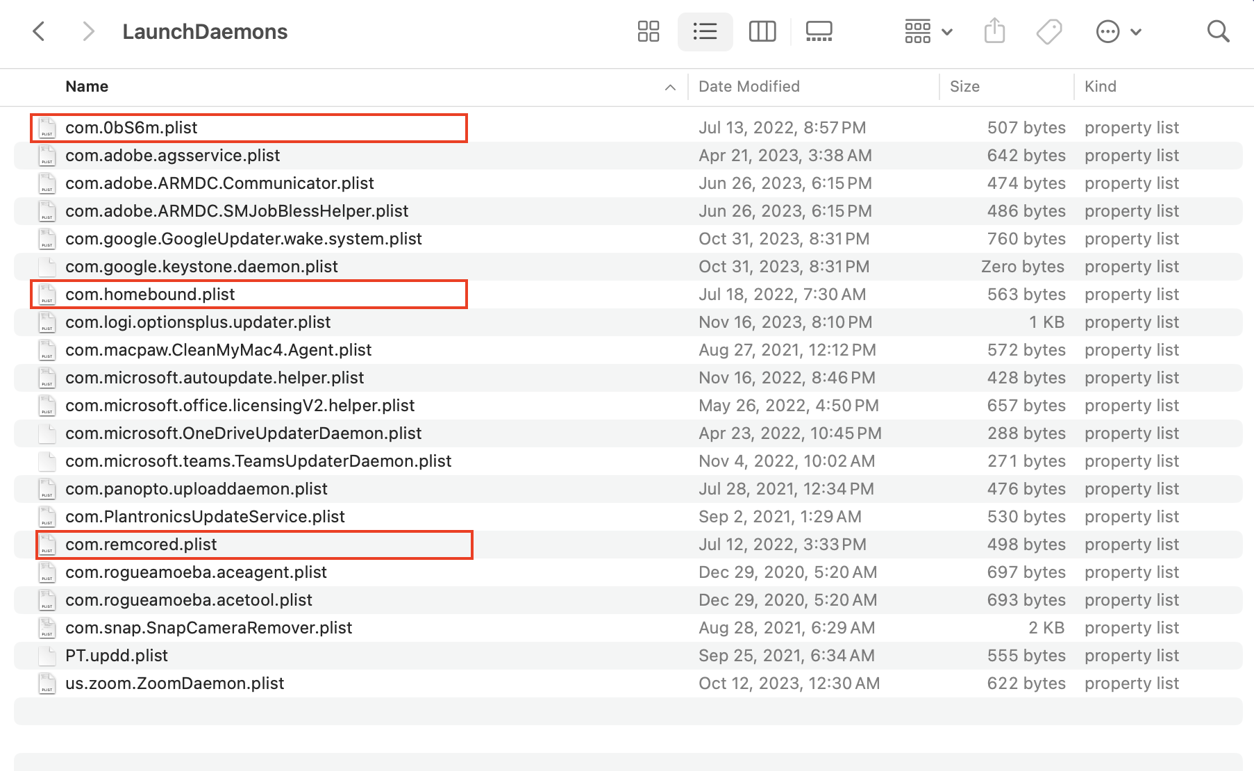Switch to gallery view

point(819,31)
